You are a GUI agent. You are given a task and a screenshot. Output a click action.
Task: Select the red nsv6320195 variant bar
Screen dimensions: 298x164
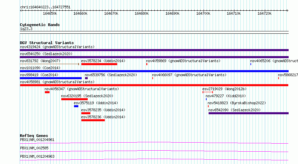[74, 99]
